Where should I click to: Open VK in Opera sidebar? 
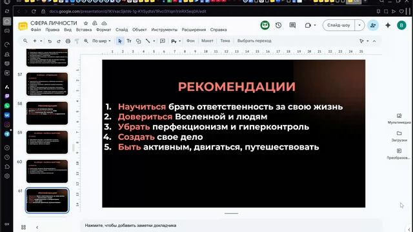click(7, 115)
